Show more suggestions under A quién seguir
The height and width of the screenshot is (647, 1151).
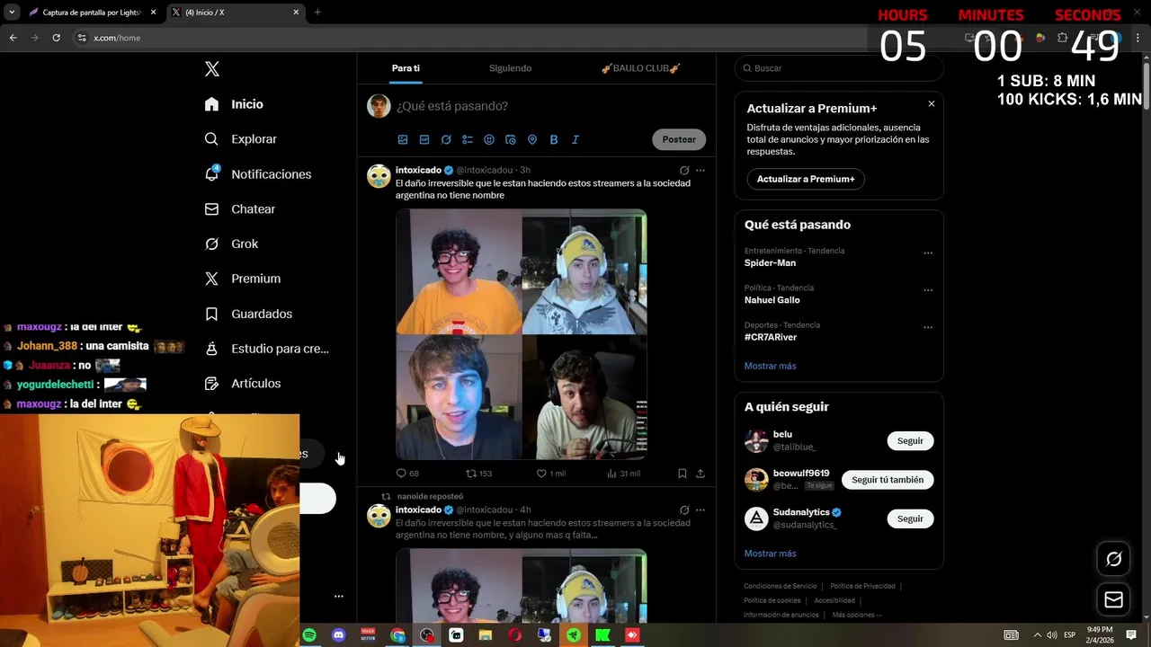pyautogui.click(x=770, y=554)
